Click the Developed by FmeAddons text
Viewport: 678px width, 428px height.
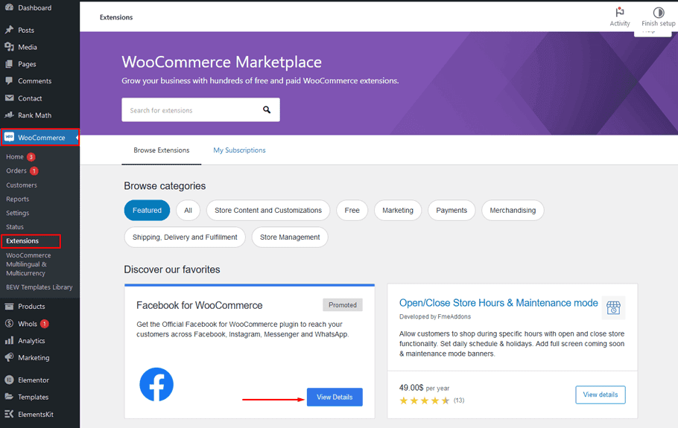pos(435,316)
